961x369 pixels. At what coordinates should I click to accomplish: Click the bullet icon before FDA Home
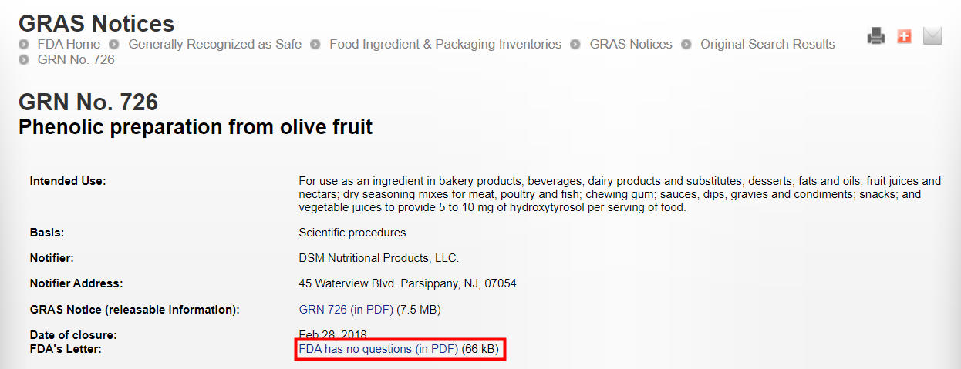click(24, 45)
